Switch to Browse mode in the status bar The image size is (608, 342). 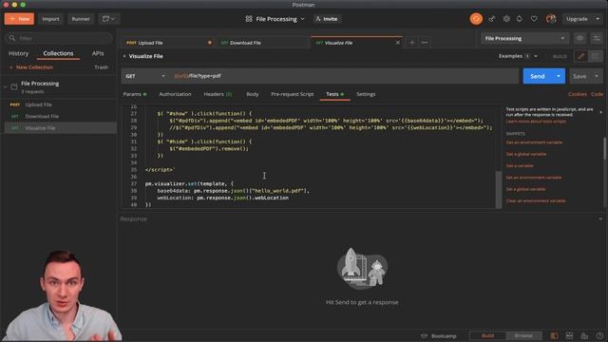click(523, 335)
